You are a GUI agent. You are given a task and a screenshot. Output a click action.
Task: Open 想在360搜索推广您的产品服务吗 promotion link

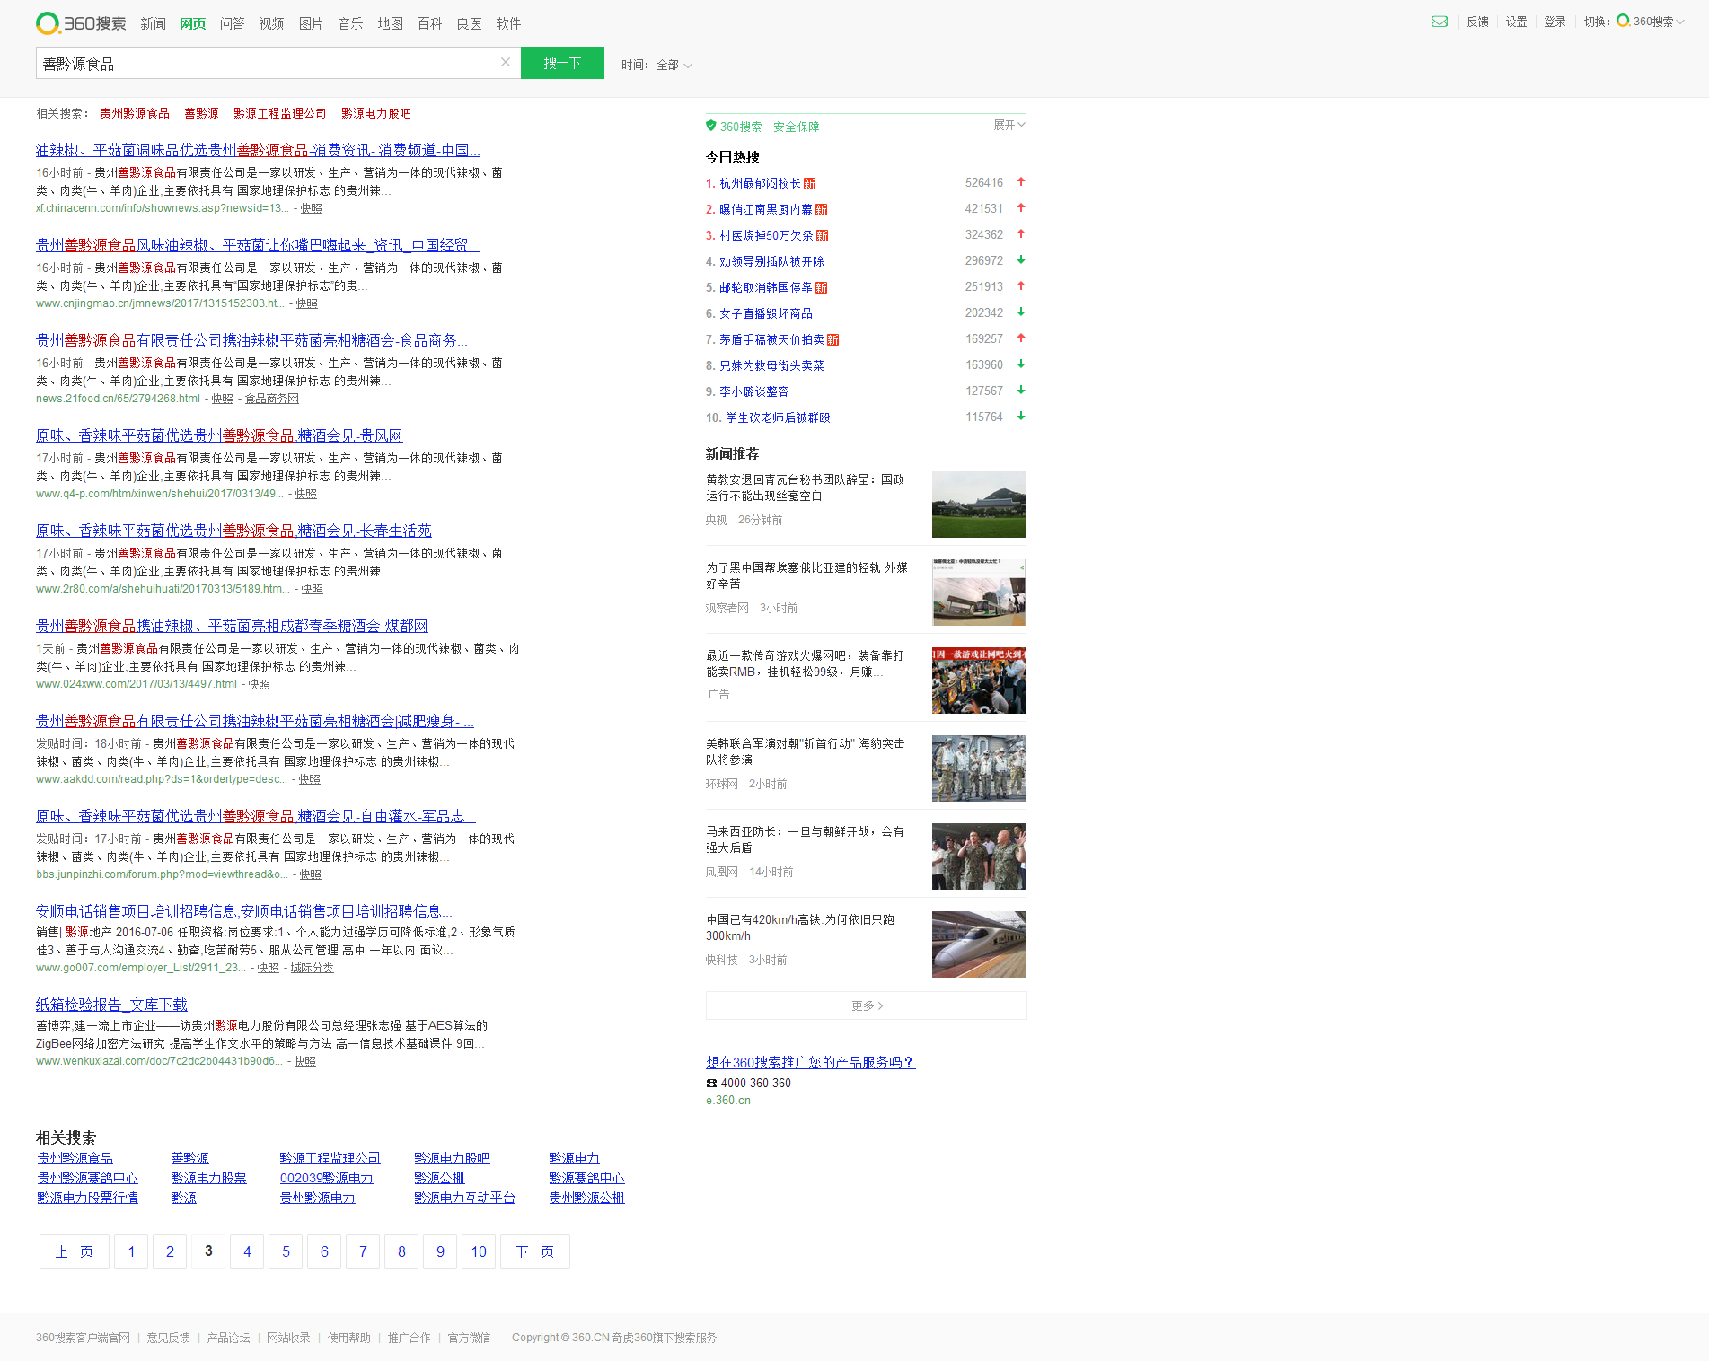point(810,1062)
